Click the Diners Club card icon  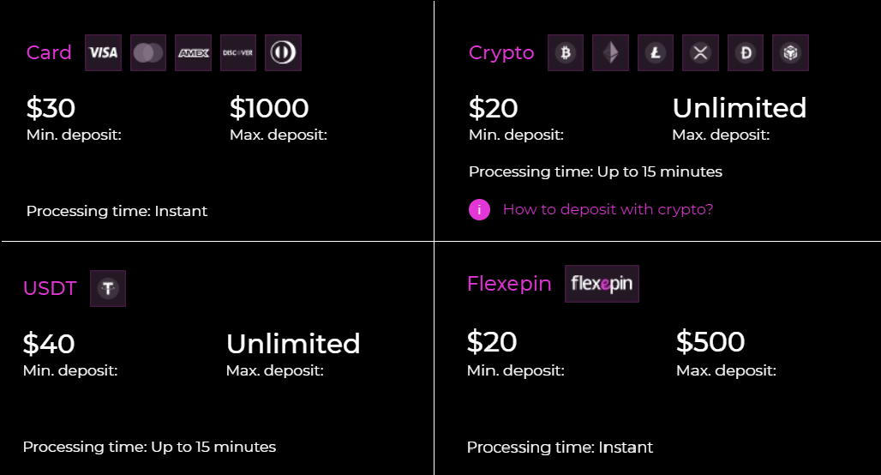tap(283, 53)
